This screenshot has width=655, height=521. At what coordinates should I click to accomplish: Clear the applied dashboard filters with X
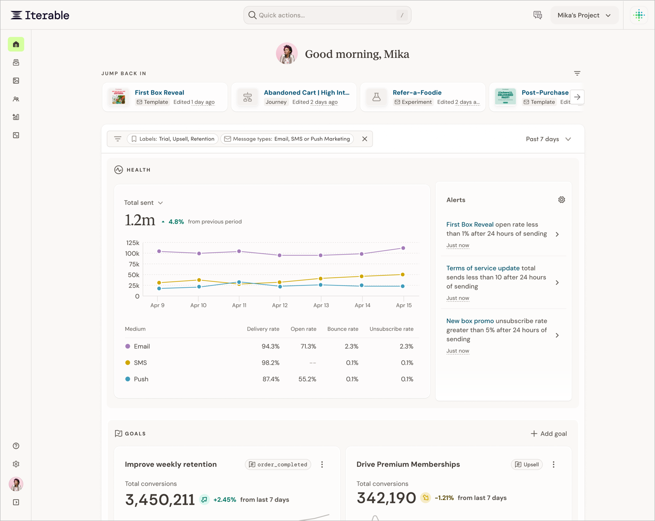[x=365, y=139]
